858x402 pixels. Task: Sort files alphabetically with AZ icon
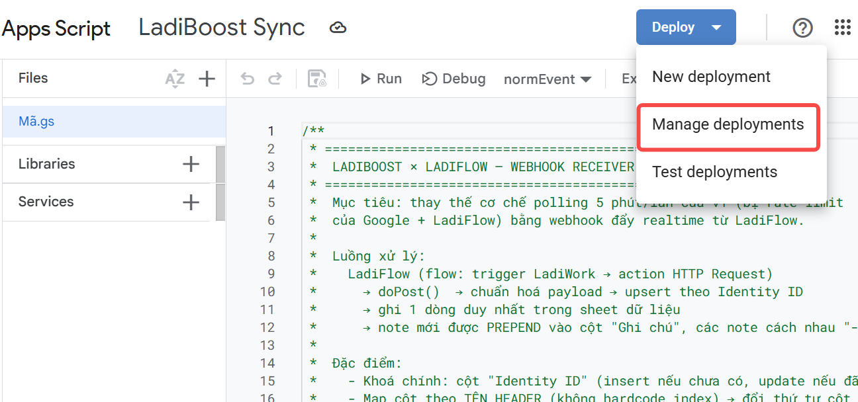175,79
